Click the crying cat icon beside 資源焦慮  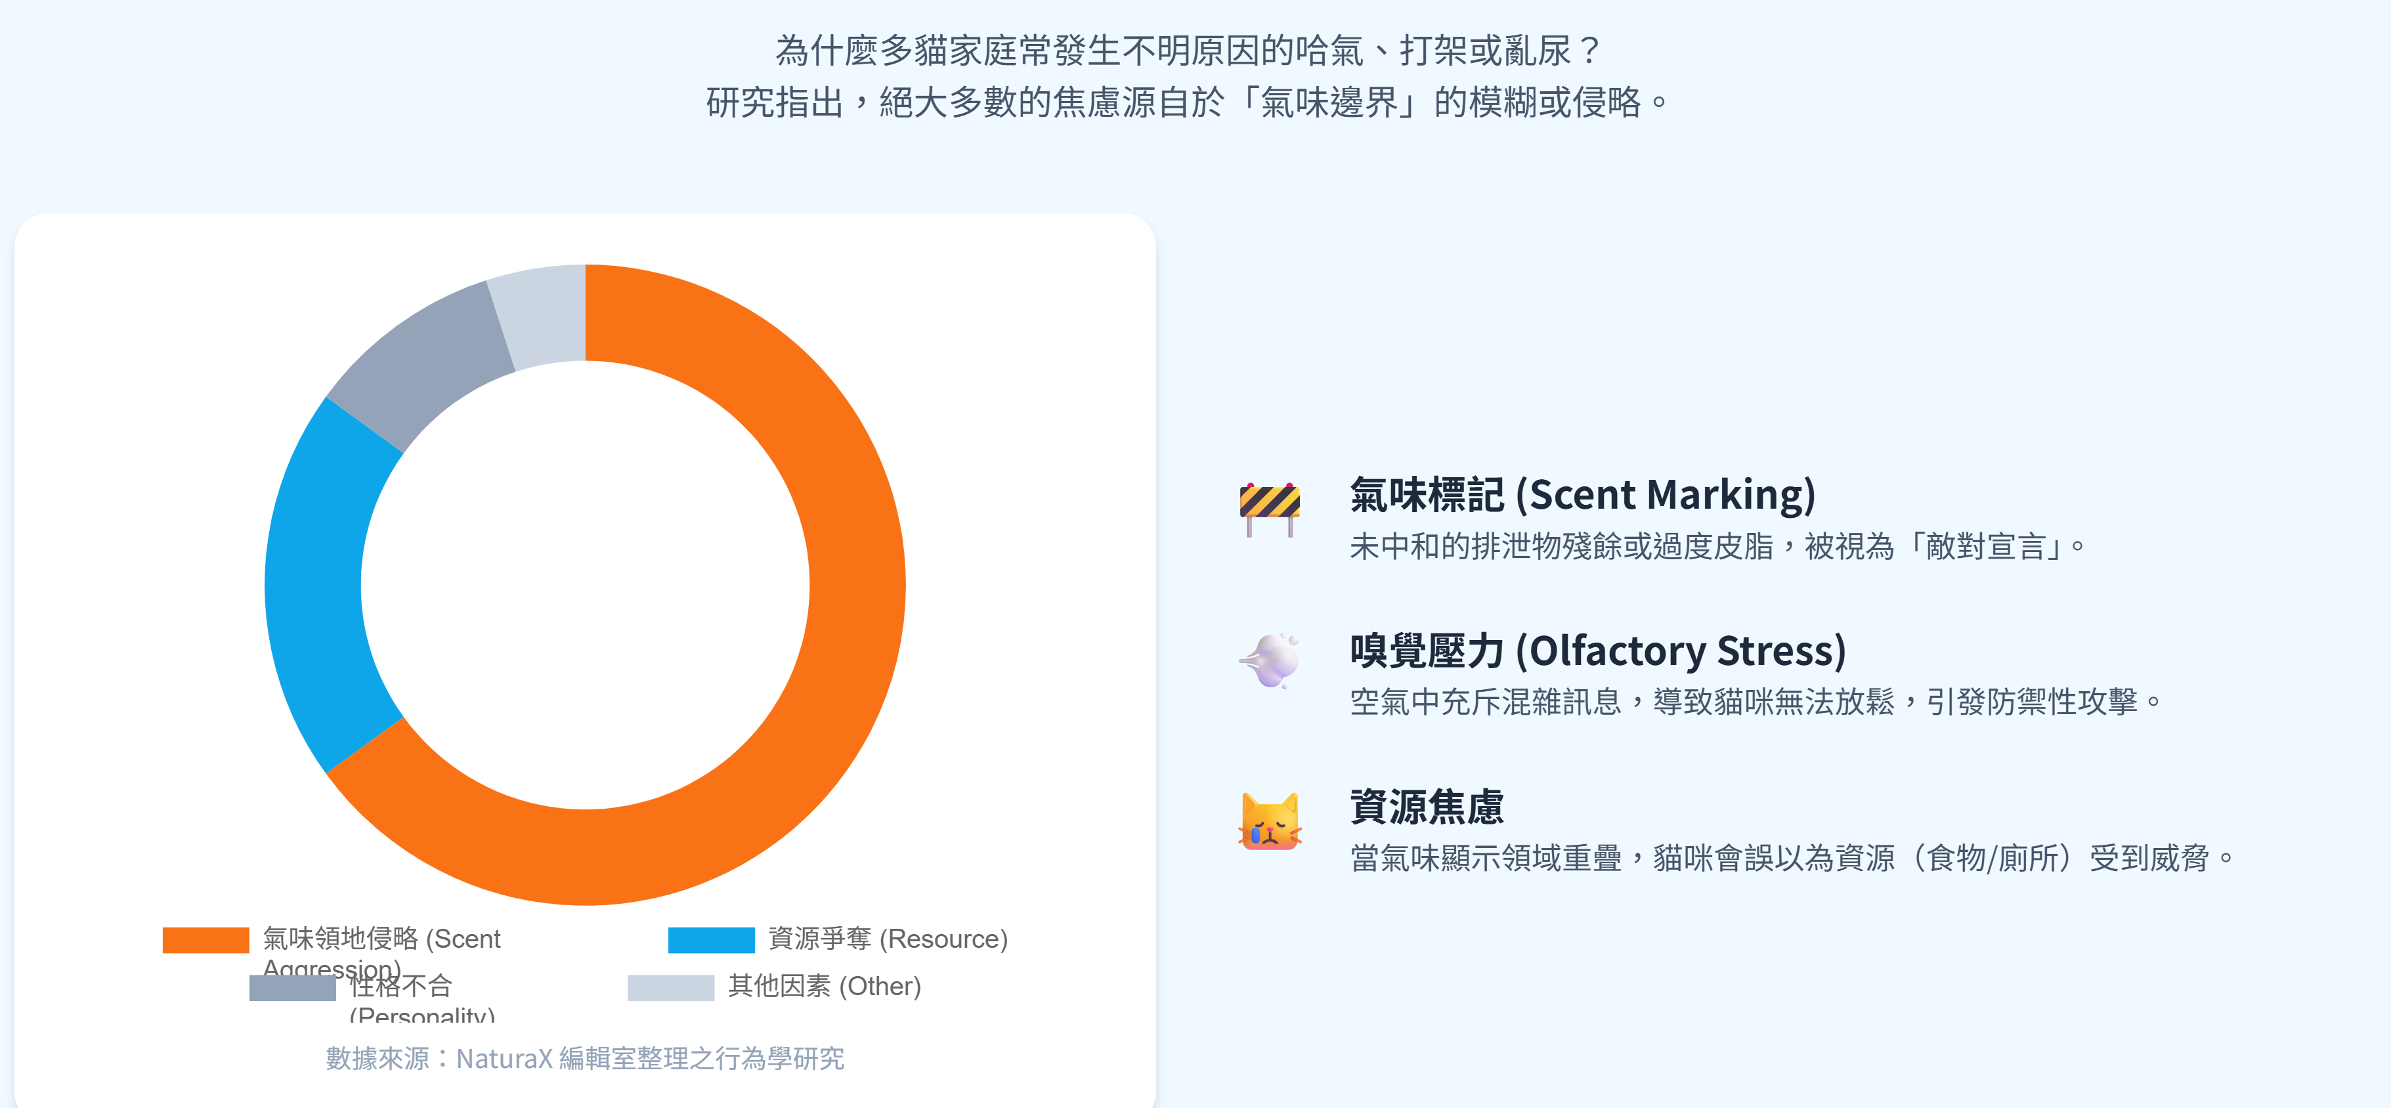point(1269,821)
